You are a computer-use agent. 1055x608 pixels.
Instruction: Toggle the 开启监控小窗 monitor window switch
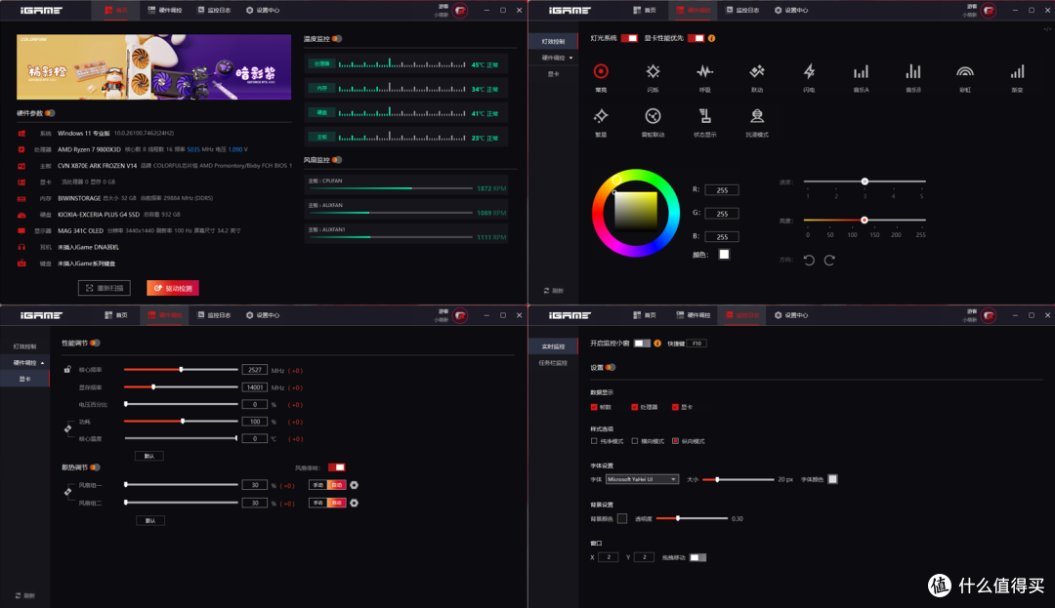click(643, 344)
